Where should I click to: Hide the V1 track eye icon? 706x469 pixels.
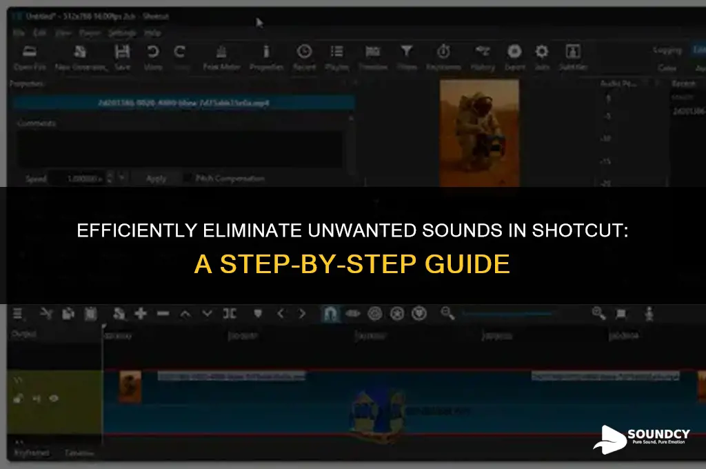coord(54,398)
